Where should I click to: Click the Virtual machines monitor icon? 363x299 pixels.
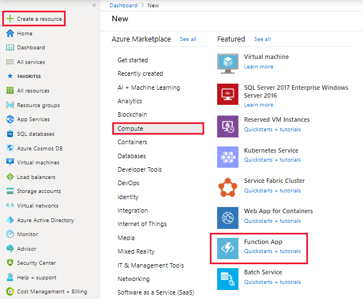pyautogui.click(x=10, y=162)
